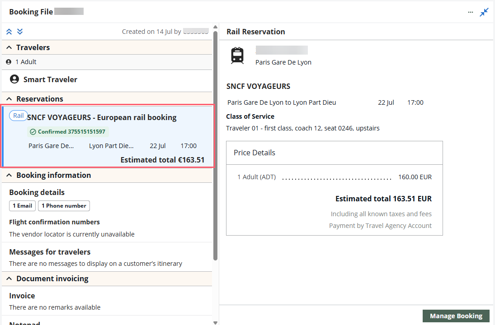
Task: Click the train icon in Rail Reservation
Action: tap(237, 56)
